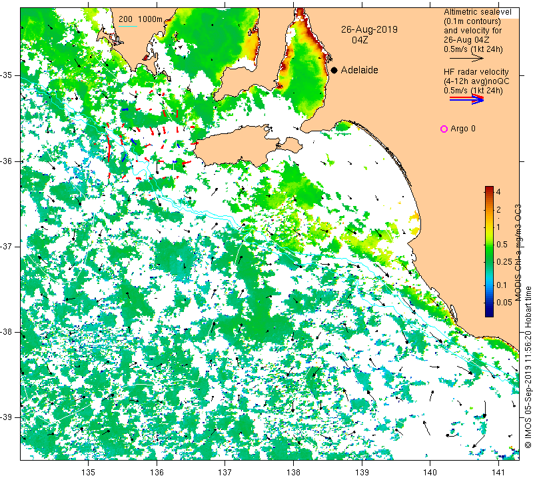
Task: Click the date '26-Aug-2019' text
Action: tap(369, 29)
